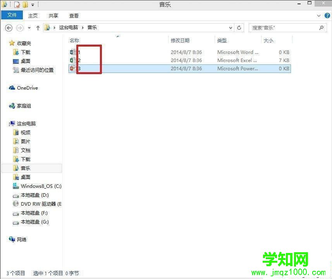Open 收藏夹 in the navigation pane
Viewport: 332px width, 279px height.
(24, 43)
